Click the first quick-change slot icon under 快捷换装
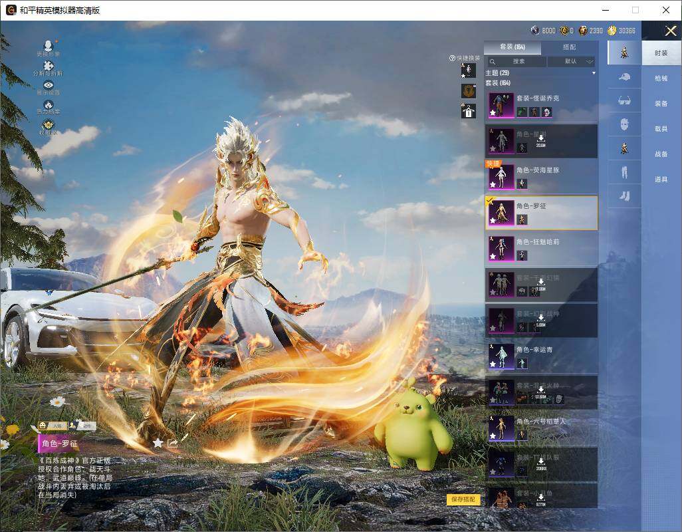This screenshot has height=532, width=682. click(469, 70)
